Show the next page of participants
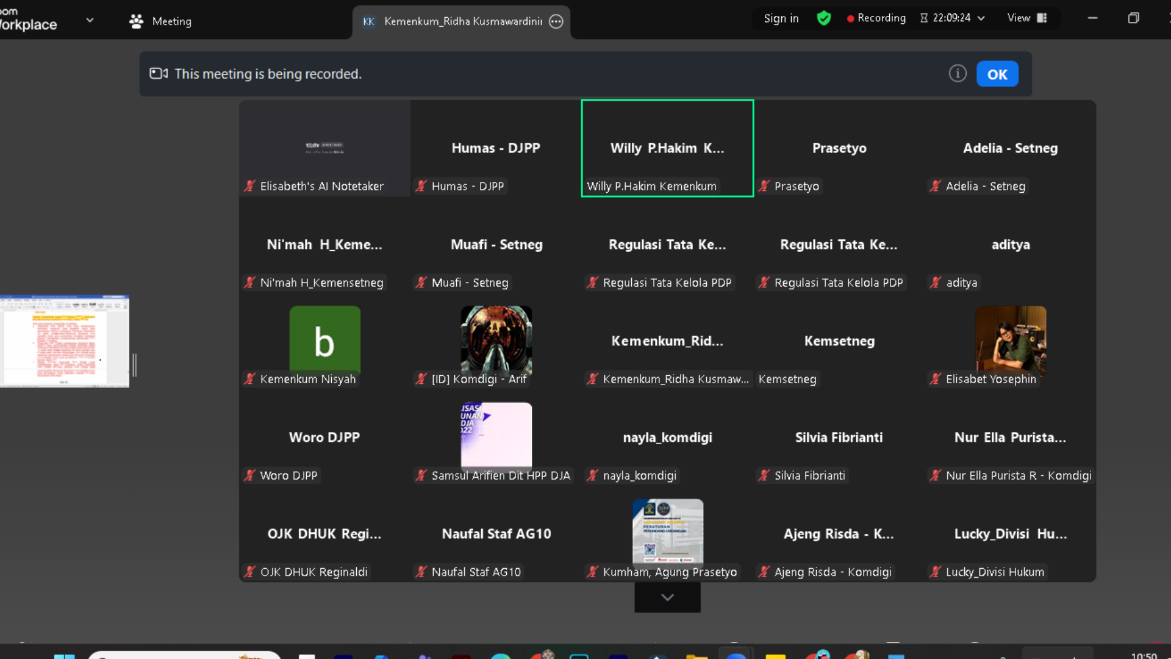 667,597
